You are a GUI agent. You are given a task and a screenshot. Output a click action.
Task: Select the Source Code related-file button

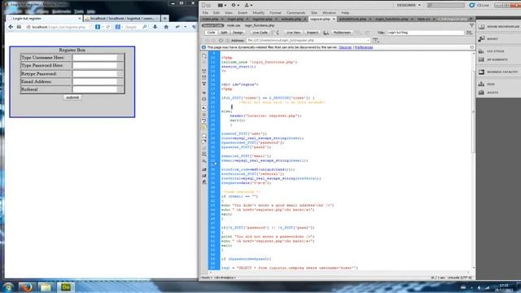tap(212, 25)
